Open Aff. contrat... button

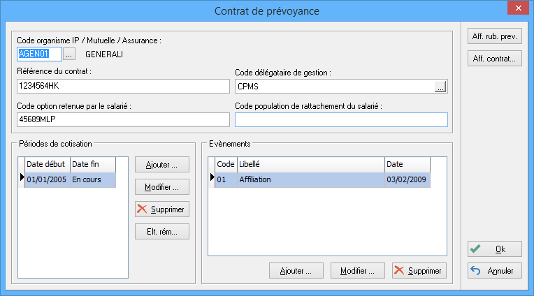click(x=495, y=59)
